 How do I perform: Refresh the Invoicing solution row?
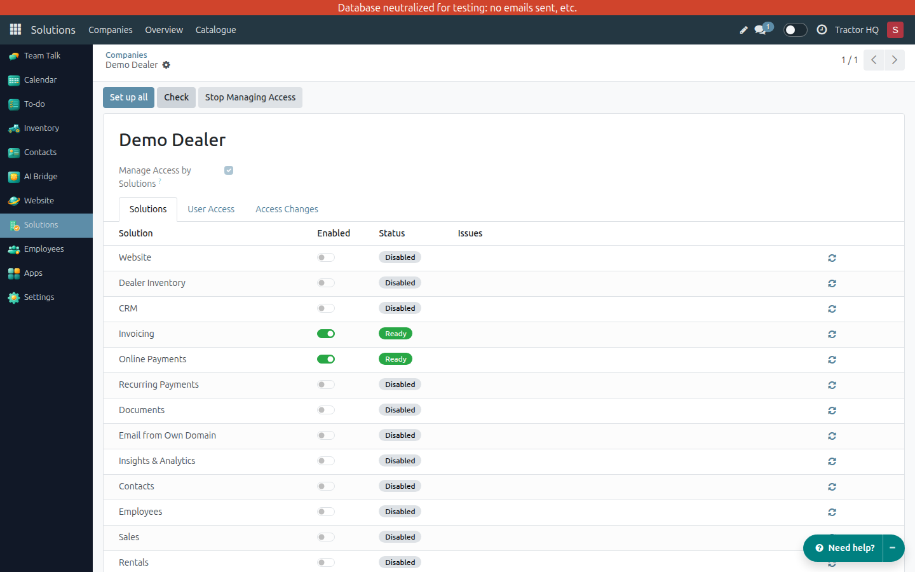tap(832, 334)
